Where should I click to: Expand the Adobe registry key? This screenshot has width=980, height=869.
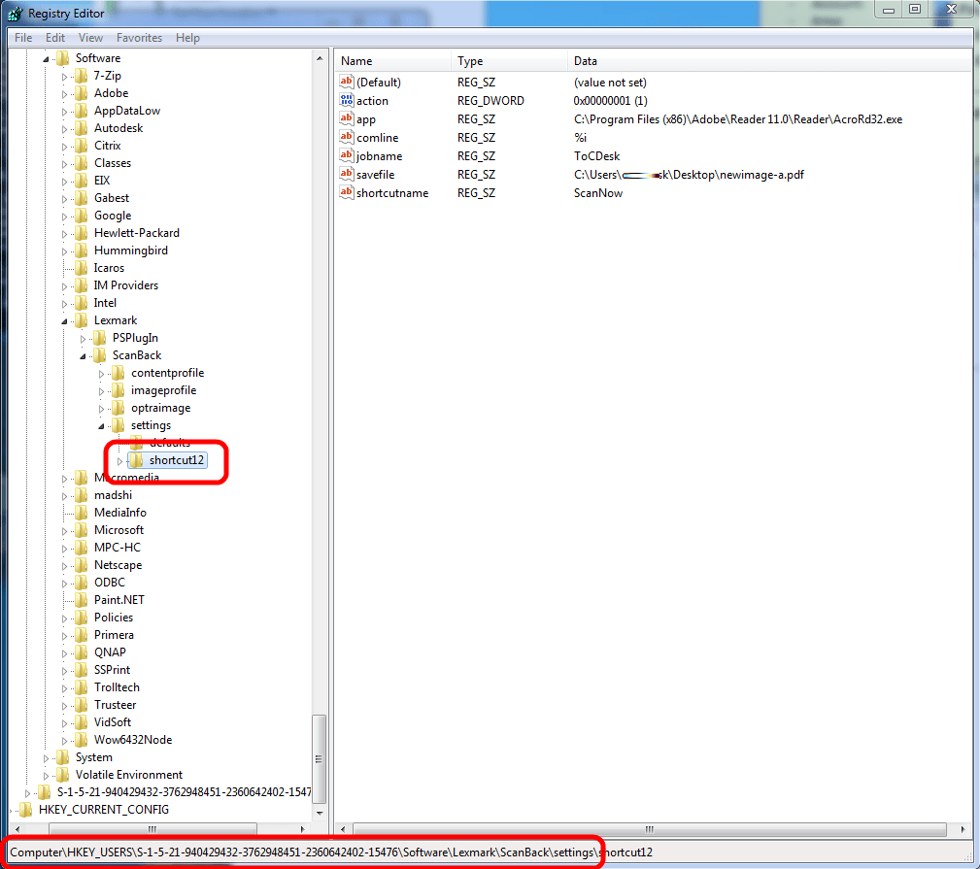(x=65, y=93)
